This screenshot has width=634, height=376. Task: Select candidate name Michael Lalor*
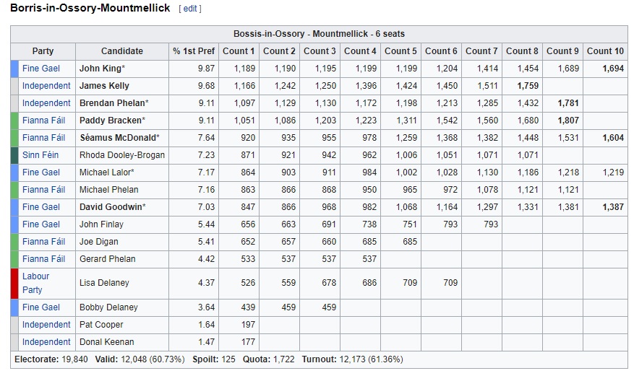[x=107, y=172]
